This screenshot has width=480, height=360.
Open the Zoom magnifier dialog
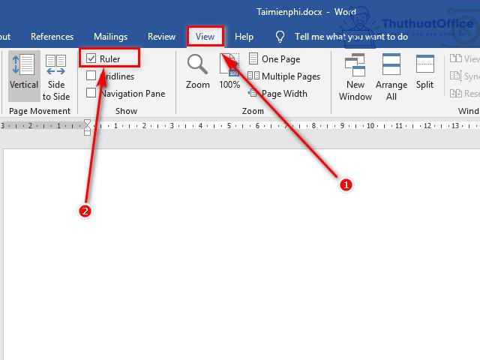pos(198,72)
